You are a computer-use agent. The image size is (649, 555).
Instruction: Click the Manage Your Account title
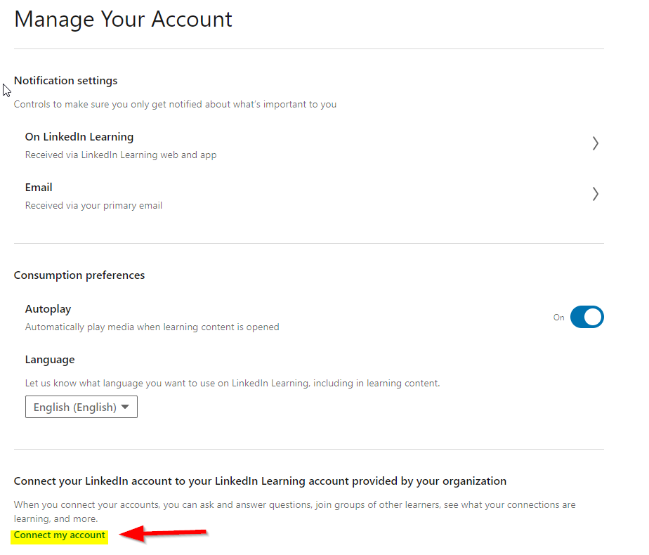click(x=123, y=20)
